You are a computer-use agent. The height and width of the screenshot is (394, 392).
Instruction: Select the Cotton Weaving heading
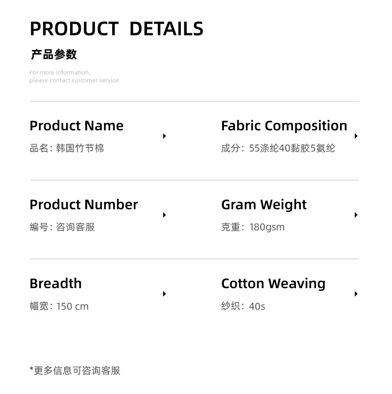tap(273, 284)
